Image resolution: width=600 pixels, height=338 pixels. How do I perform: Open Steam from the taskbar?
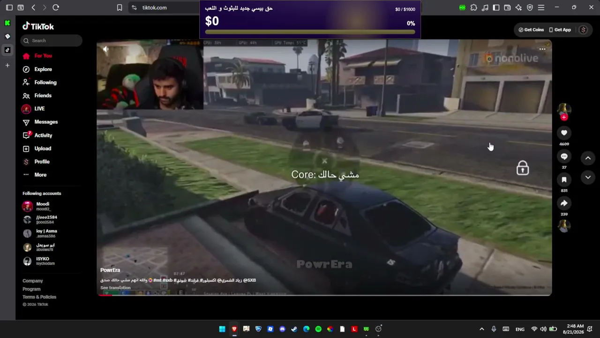[x=294, y=329]
